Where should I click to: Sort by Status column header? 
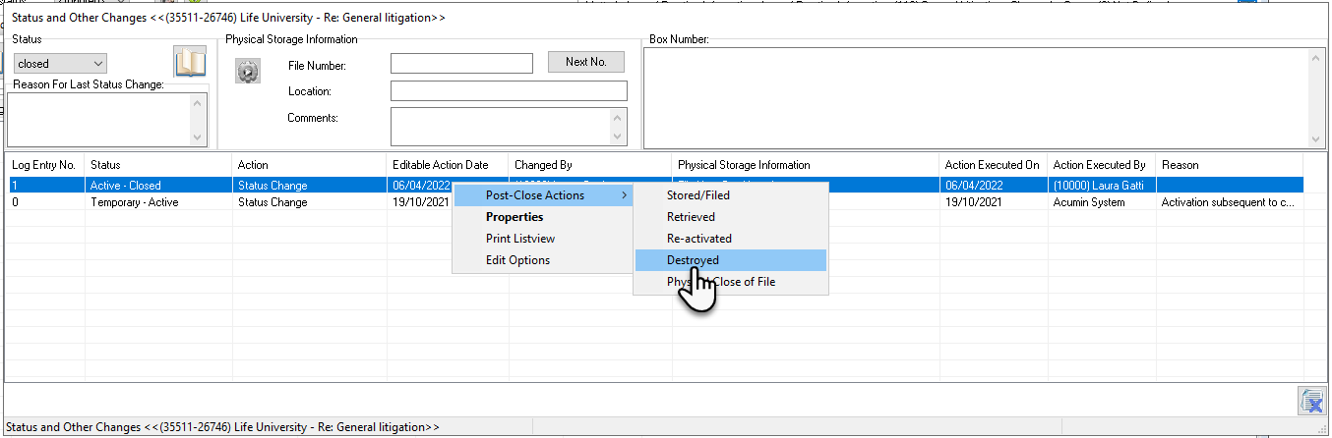tap(158, 165)
